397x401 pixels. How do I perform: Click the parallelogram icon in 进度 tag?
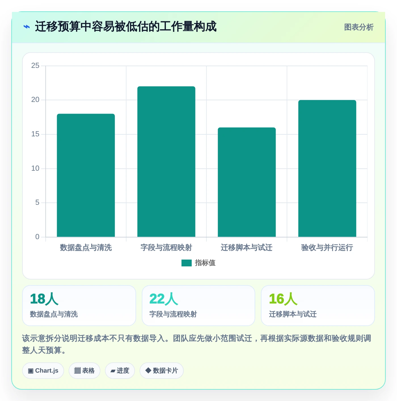[x=113, y=371]
